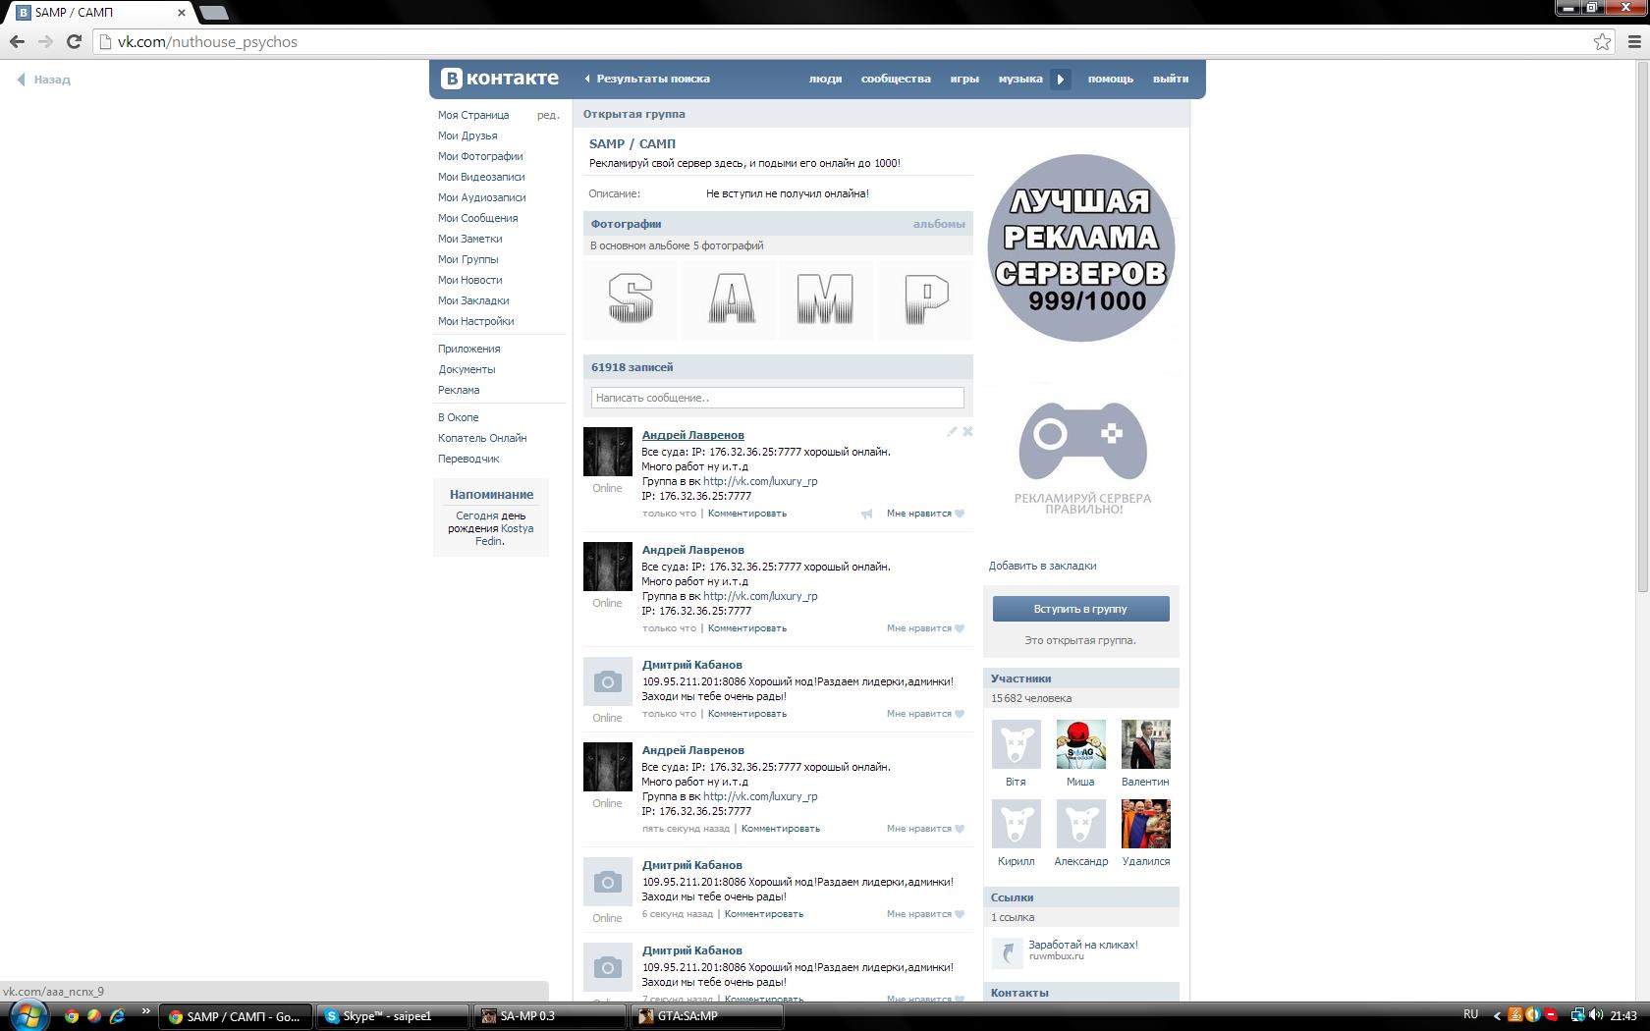Open the letter S photo thumbnail
This screenshot has width=1650, height=1031.
click(631, 299)
